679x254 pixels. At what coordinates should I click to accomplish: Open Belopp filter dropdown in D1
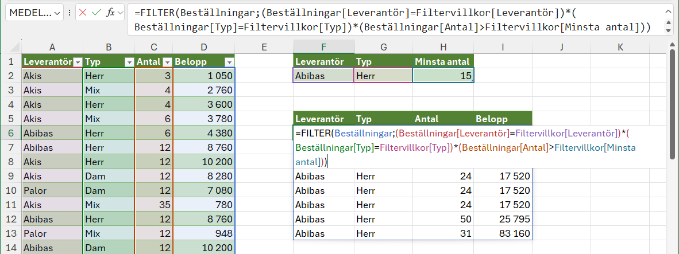coord(230,62)
